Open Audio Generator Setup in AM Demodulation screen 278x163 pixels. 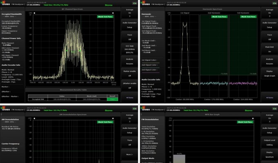(129, 130)
